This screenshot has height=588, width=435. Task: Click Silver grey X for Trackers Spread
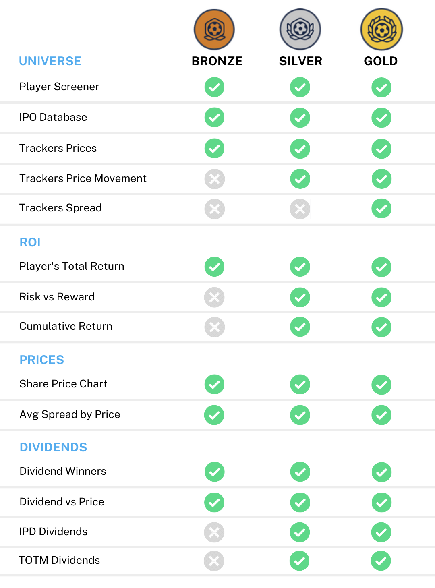(300, 209)
